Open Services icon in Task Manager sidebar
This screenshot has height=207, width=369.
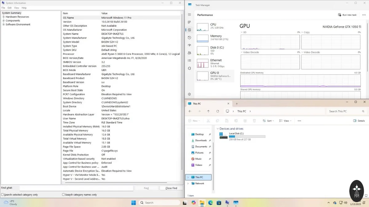click(x=189, y=68)
